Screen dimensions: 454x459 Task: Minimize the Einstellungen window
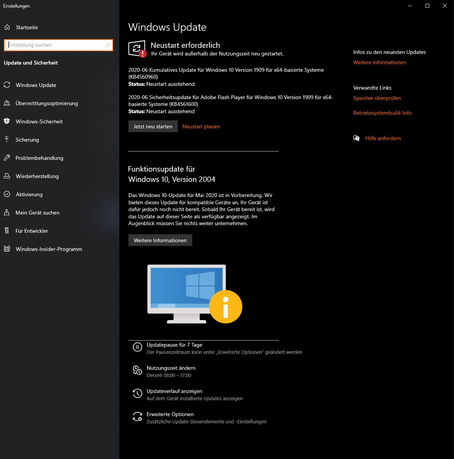410,6
